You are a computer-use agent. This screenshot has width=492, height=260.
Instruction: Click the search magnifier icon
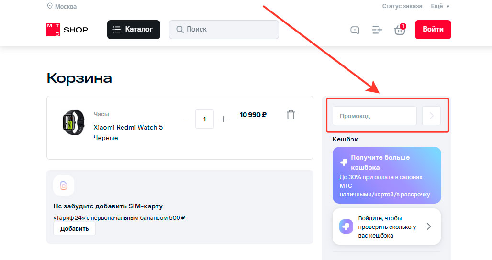pos(180,30)
